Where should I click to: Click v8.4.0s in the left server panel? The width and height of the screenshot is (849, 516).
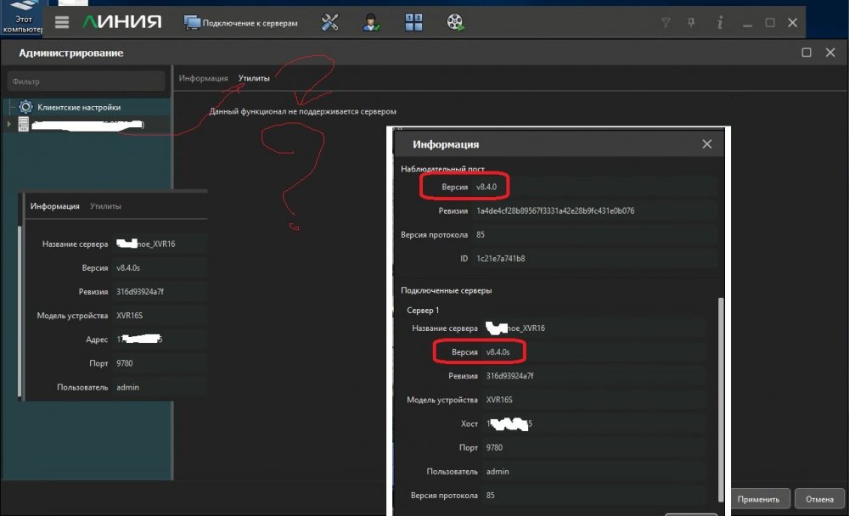click(128, 267)
